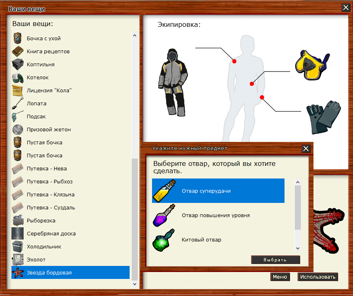This screenshot has height=296, width=353.
Task: Click the fridge icon (Холодильник)
Action: pyautogui.click(x=18, y=247)
